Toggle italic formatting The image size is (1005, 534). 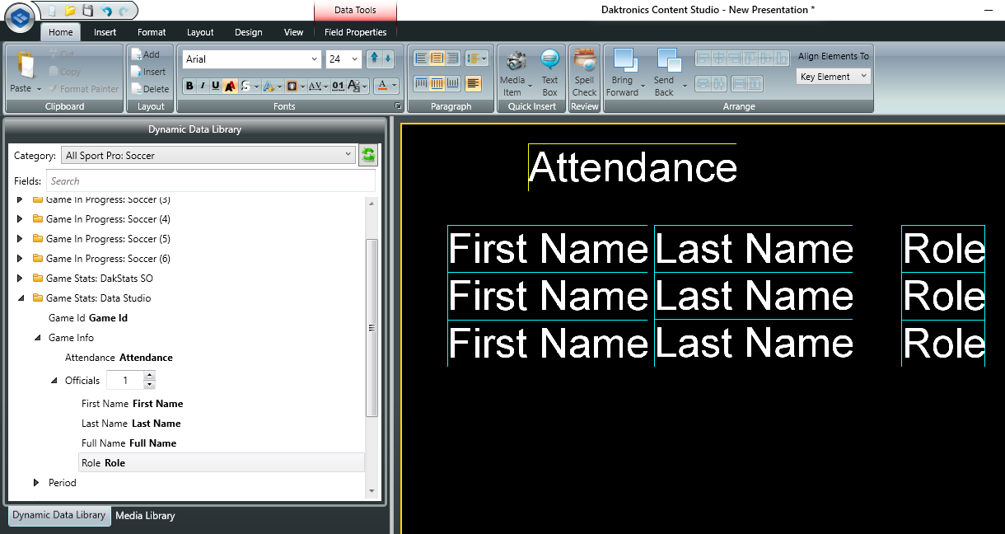coord(203,86)
